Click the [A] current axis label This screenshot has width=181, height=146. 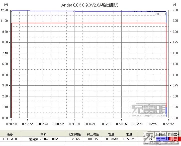174,5
